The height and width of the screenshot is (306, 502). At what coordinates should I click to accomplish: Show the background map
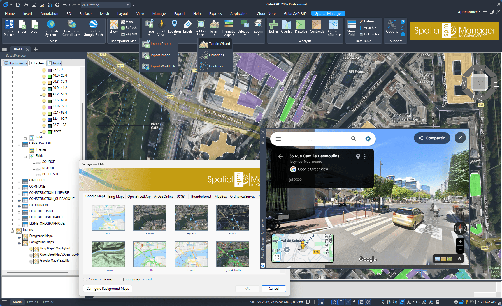(113, 27)
